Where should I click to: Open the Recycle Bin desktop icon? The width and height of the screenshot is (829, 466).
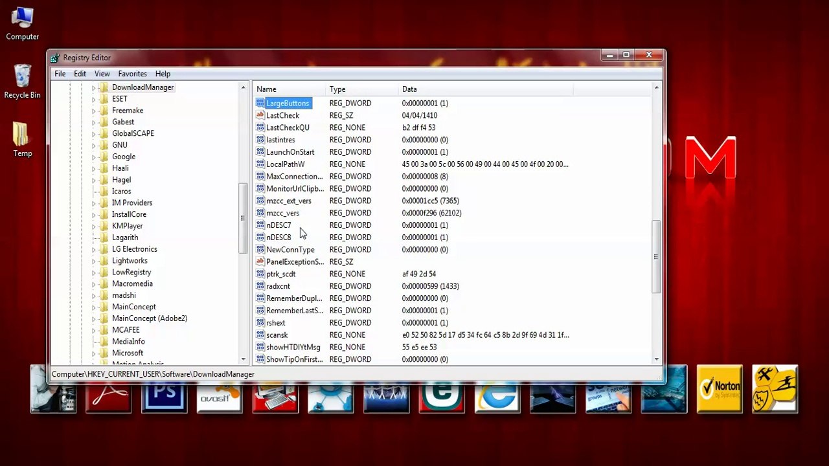(22, 82)
